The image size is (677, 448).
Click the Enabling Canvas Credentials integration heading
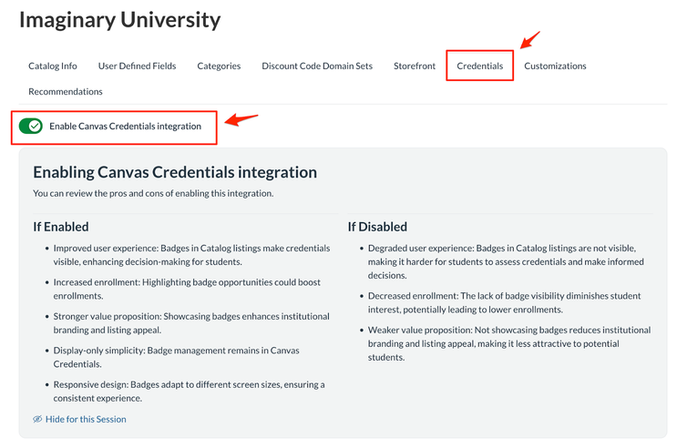tap(175, 172)
